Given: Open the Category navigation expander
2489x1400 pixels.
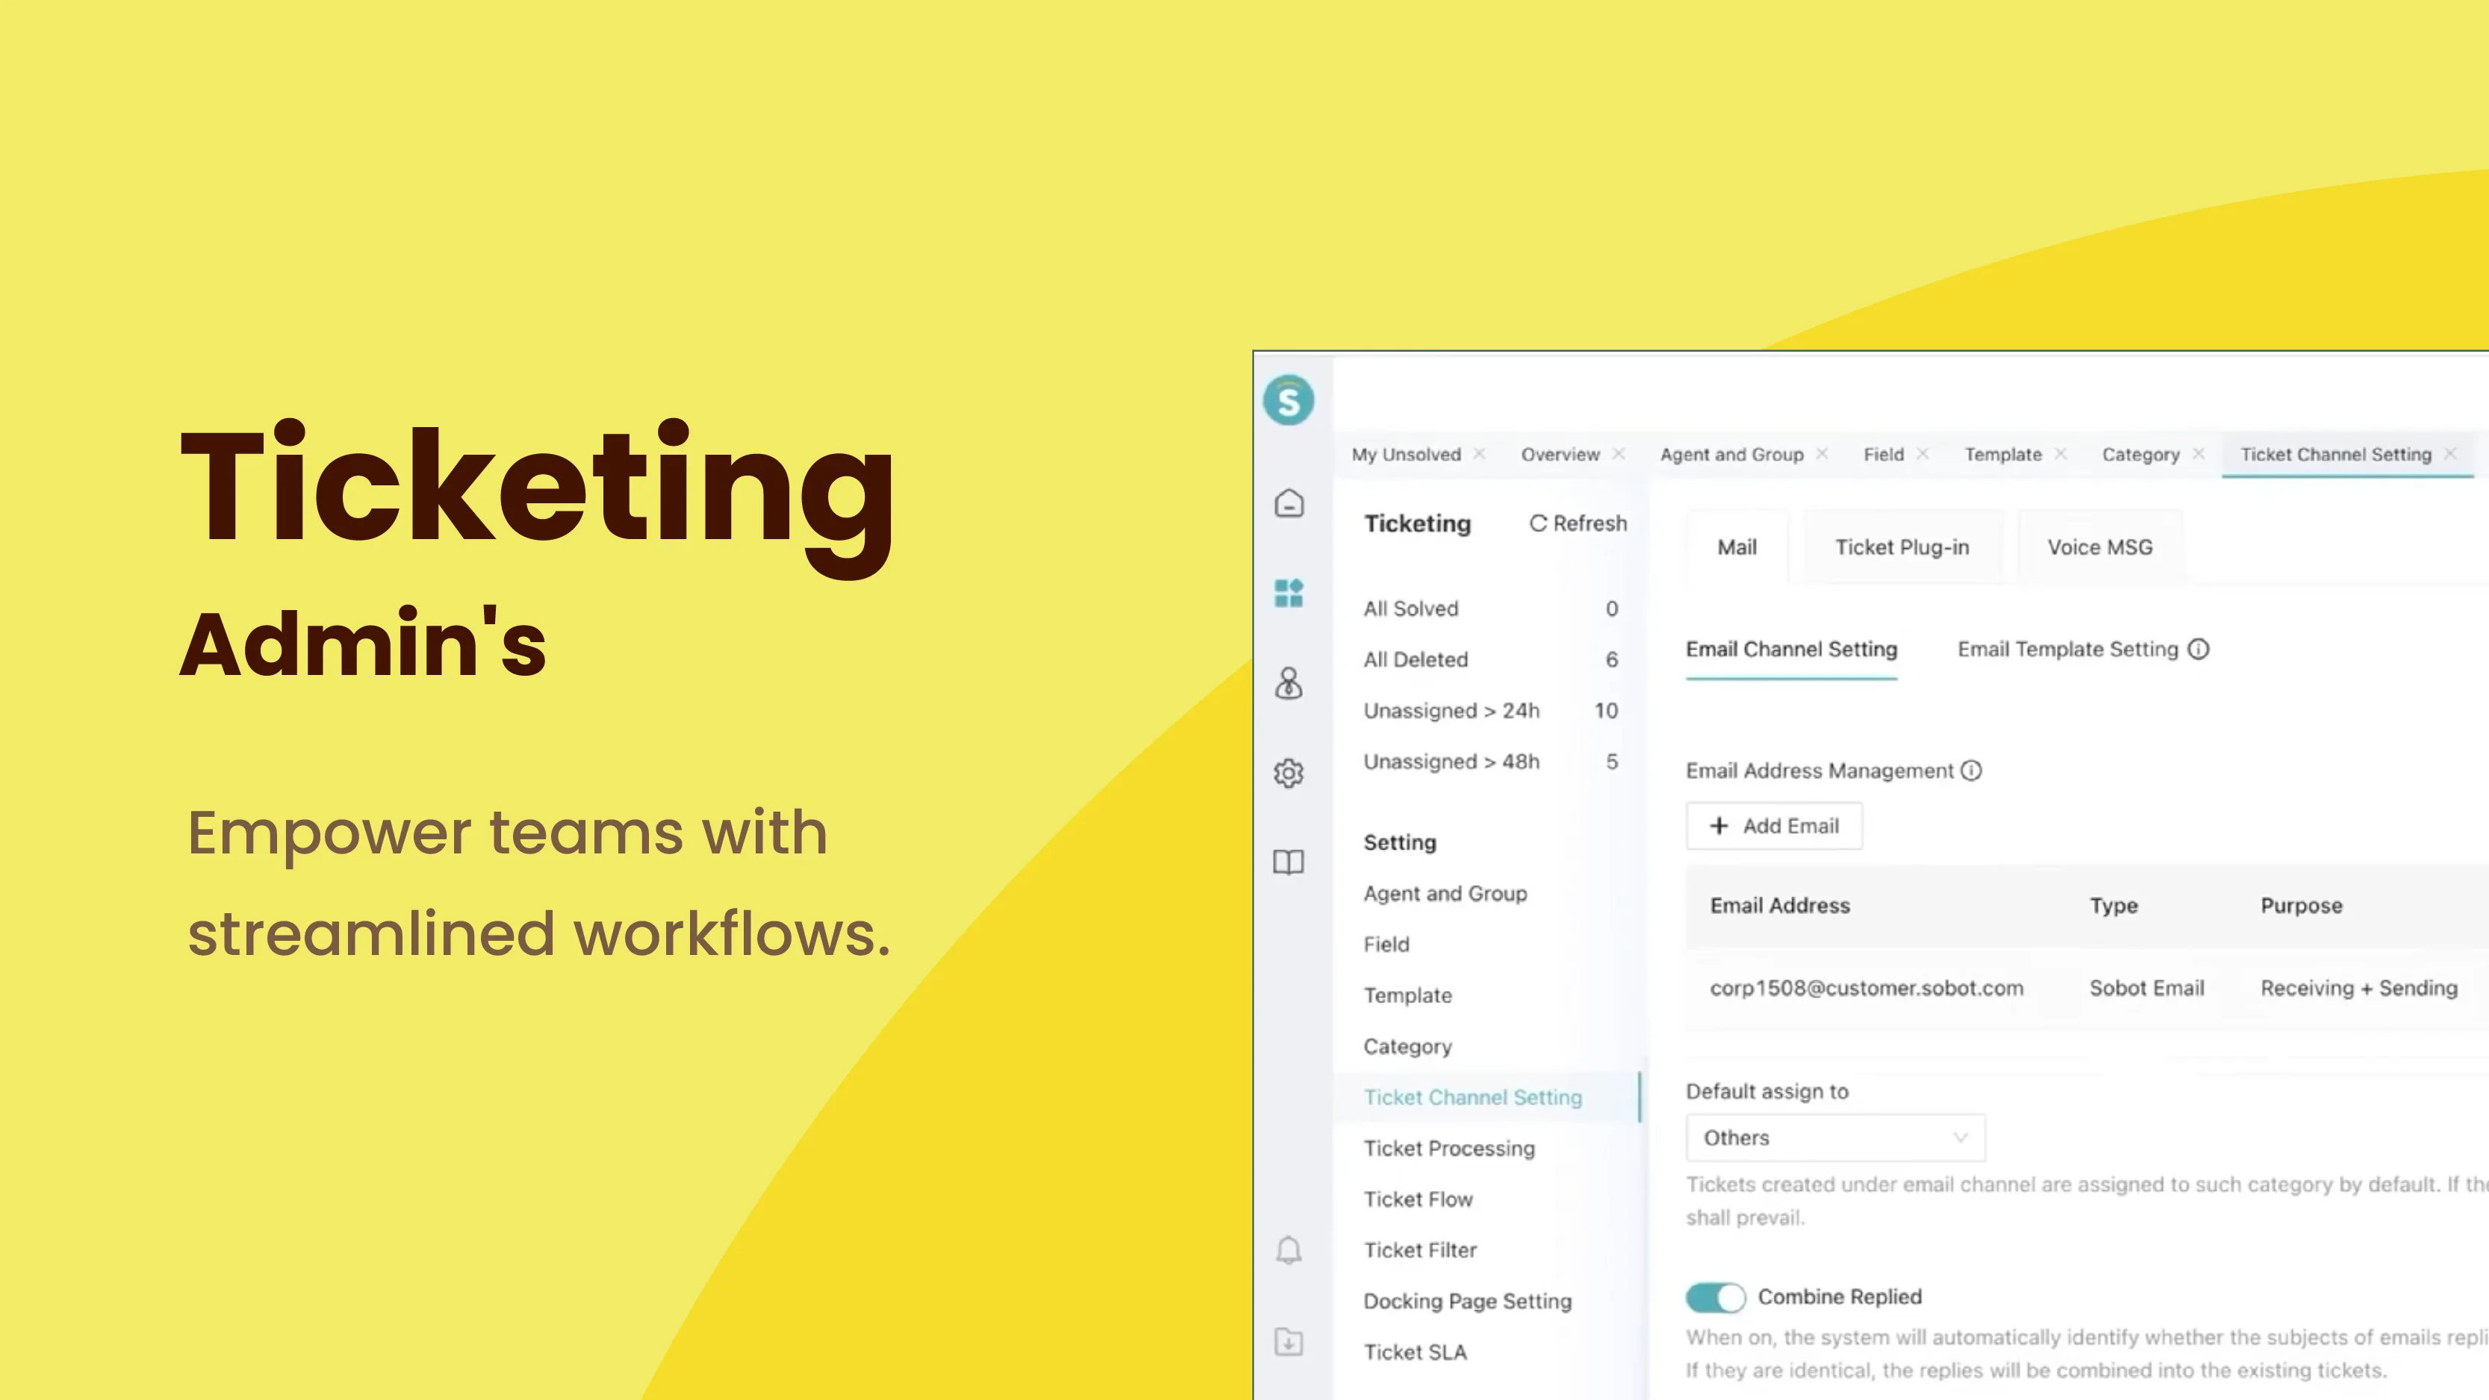Looking at the screenshot, I should coord(2139,453).
